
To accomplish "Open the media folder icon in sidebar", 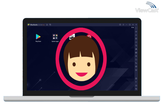I will [x=136, y=60].
